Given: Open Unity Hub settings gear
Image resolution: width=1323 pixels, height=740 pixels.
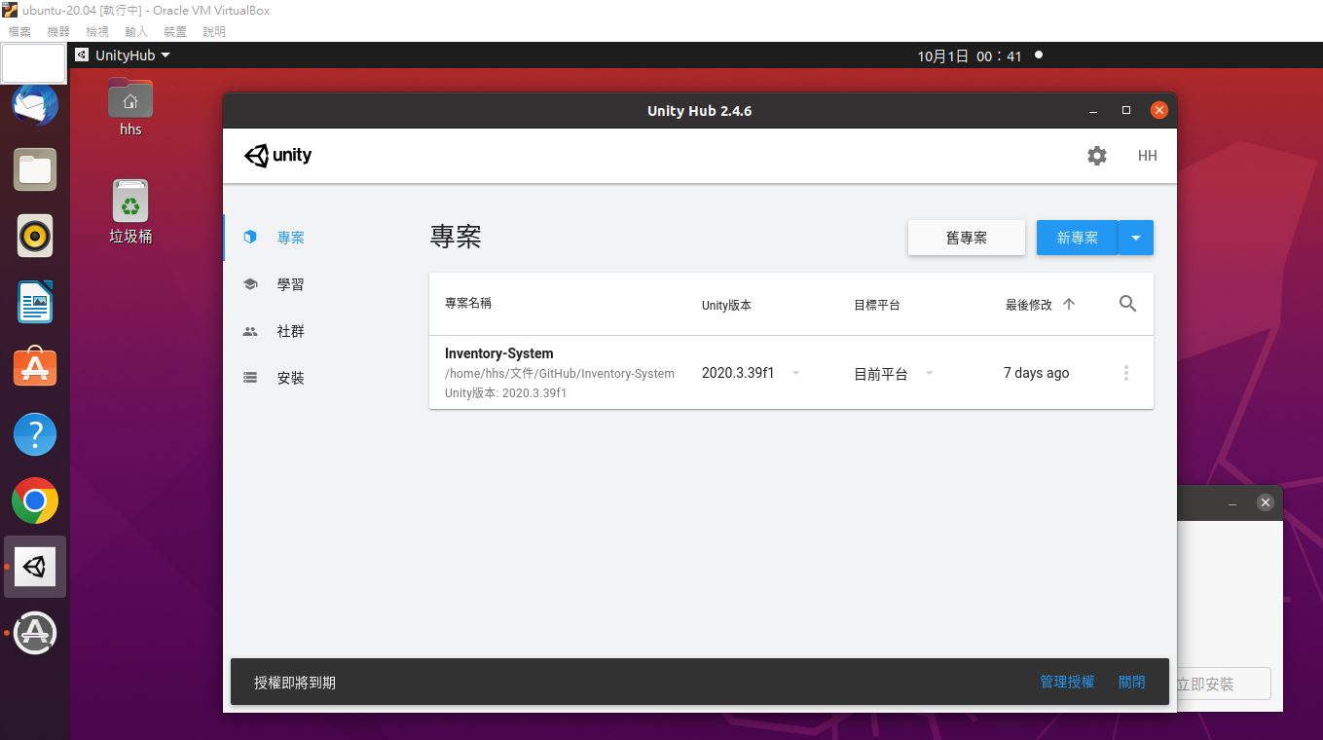Looking at the screenshot, I should point(1097,156).
